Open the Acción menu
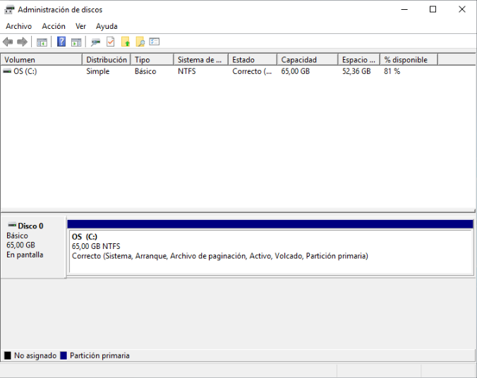Screen dimensions: 477x378 (x=54, y=26)
